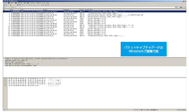Zoom out the main window text

[x=44, y=5]
